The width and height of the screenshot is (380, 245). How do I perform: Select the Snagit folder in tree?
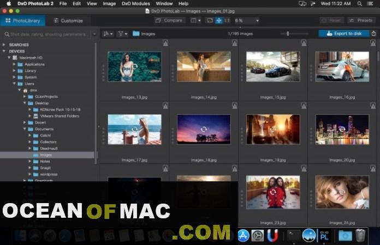pyautogui.click(x=45, y=168)
